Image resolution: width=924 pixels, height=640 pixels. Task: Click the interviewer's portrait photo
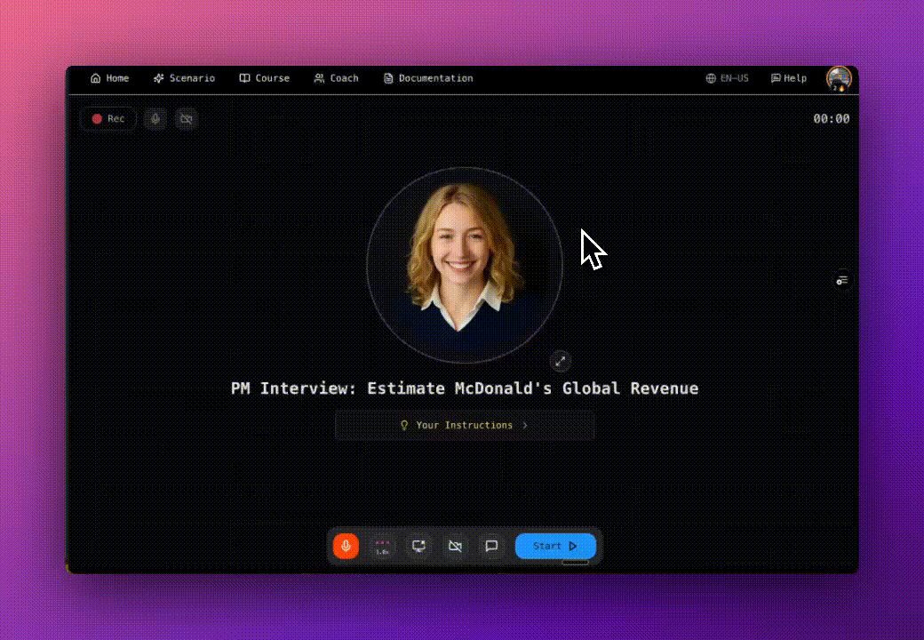465,265
